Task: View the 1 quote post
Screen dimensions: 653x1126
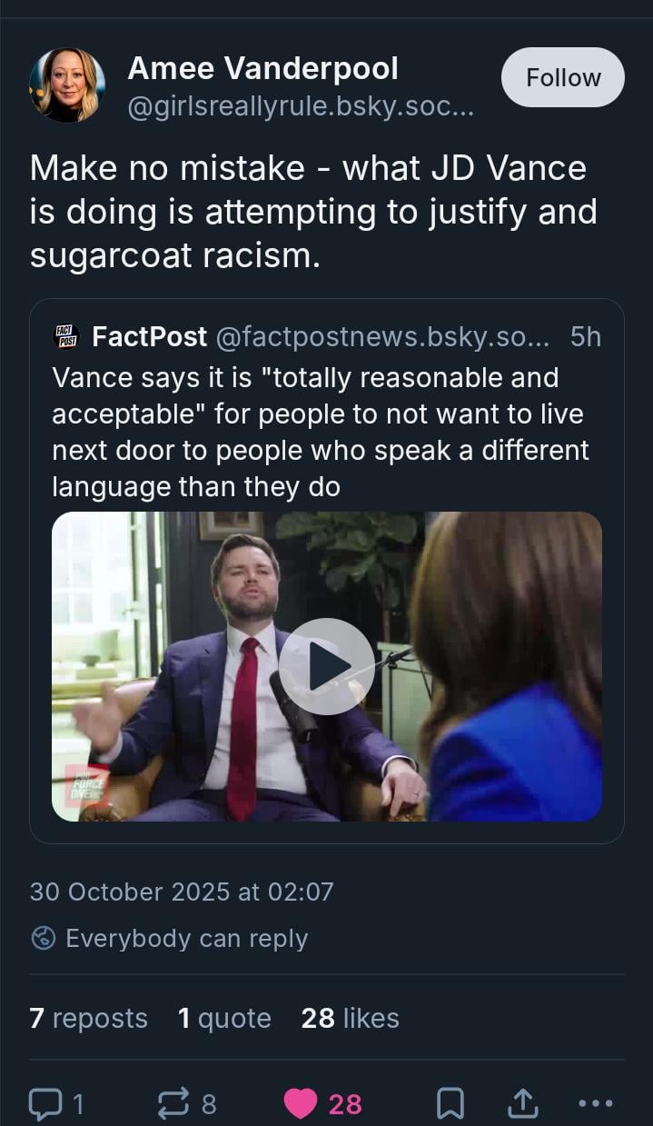Action: [224, 1018]
